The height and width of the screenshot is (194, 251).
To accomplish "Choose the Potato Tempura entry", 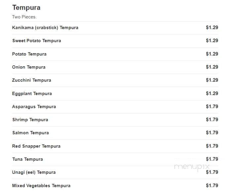I will pyautogui.click(x=29, y=54).
